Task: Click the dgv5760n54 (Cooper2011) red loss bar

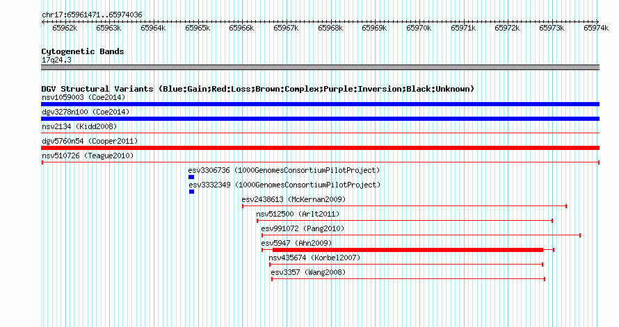Action: pyautogui.click(x=320, y=148)
